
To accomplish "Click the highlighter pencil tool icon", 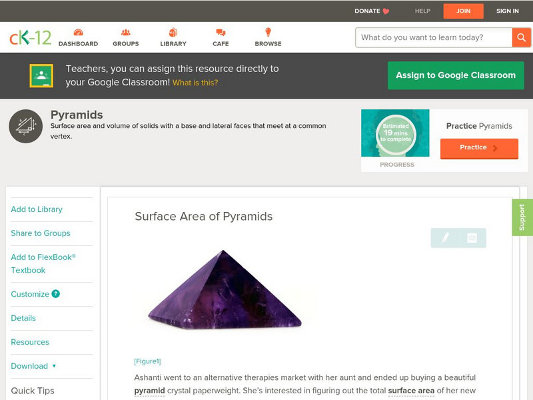I will (445, 238).
